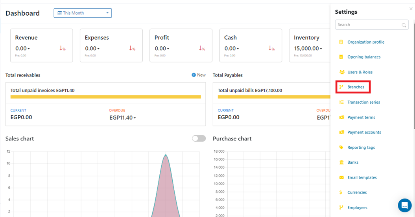Screen dimensions: 415x217
Task: Open Transaction series settings
Action: coord(363,102)
